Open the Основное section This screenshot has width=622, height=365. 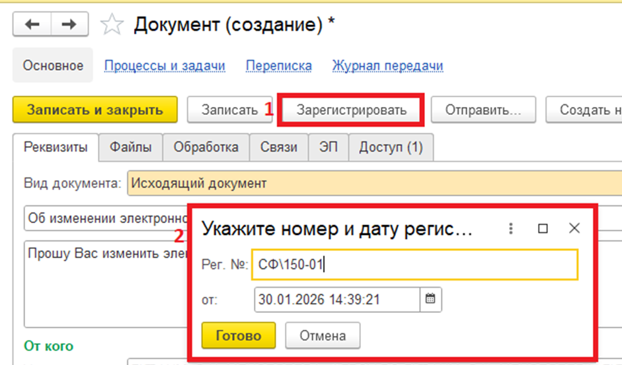pos(53,66)
